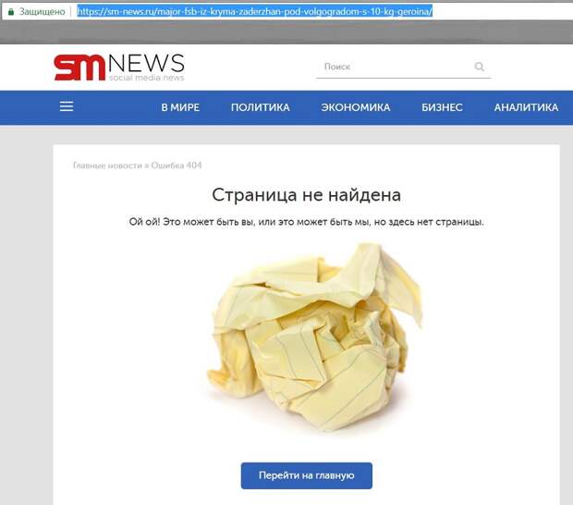Click the crumpled yellow paper image
The height and width of the screenshot is (505, 573).
point(314,338)
